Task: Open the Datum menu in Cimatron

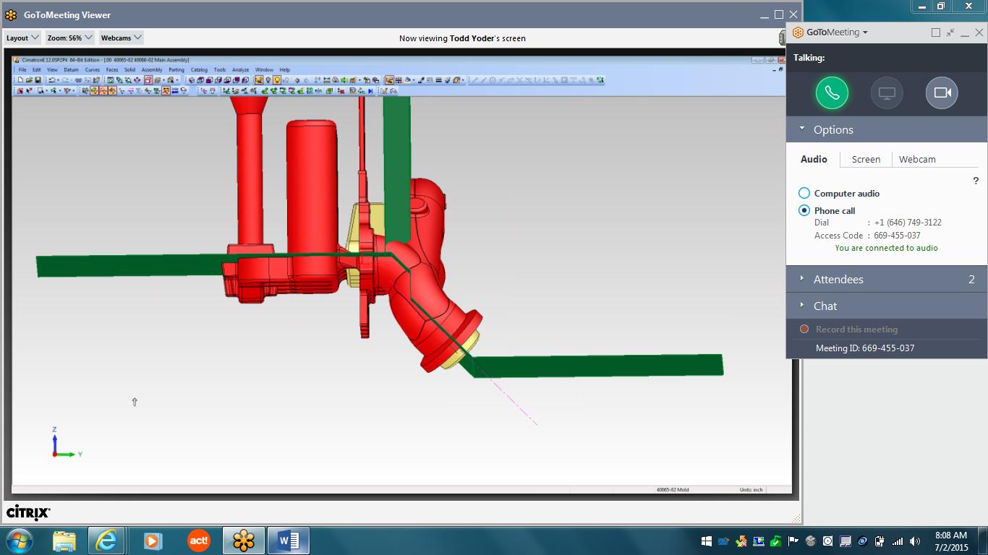Action: (x=71, y=69)
